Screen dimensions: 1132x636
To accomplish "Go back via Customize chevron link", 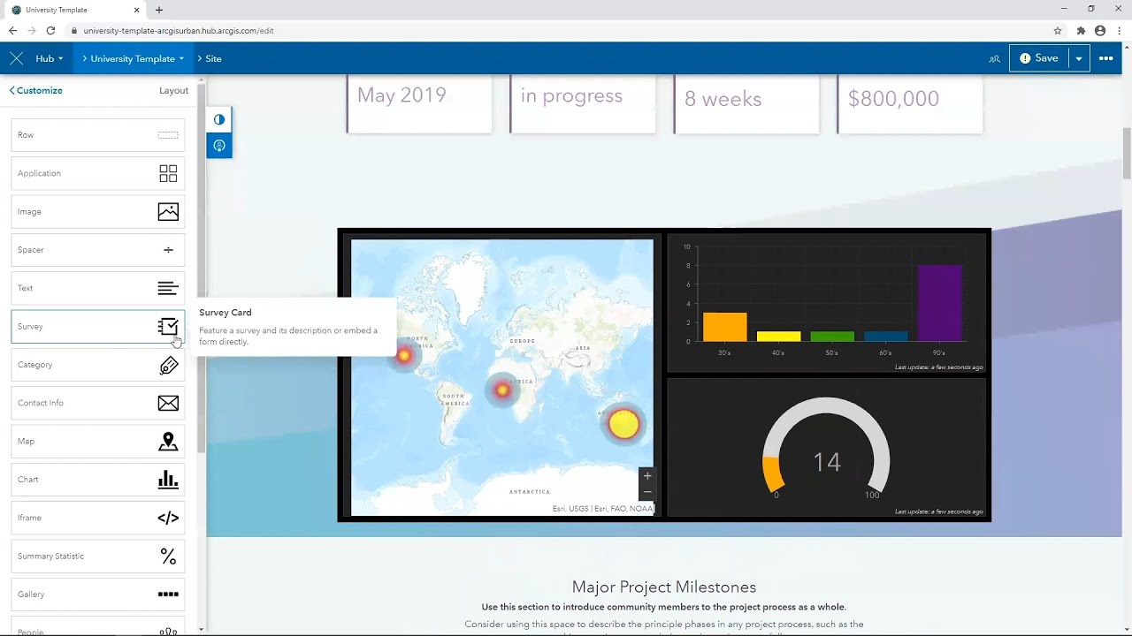I will [x=36, y=90].
